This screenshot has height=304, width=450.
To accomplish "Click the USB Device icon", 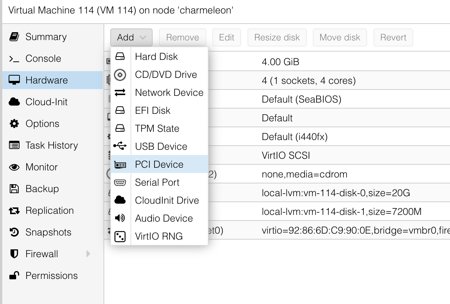I will pyautogui.click(x=120, y=146).
